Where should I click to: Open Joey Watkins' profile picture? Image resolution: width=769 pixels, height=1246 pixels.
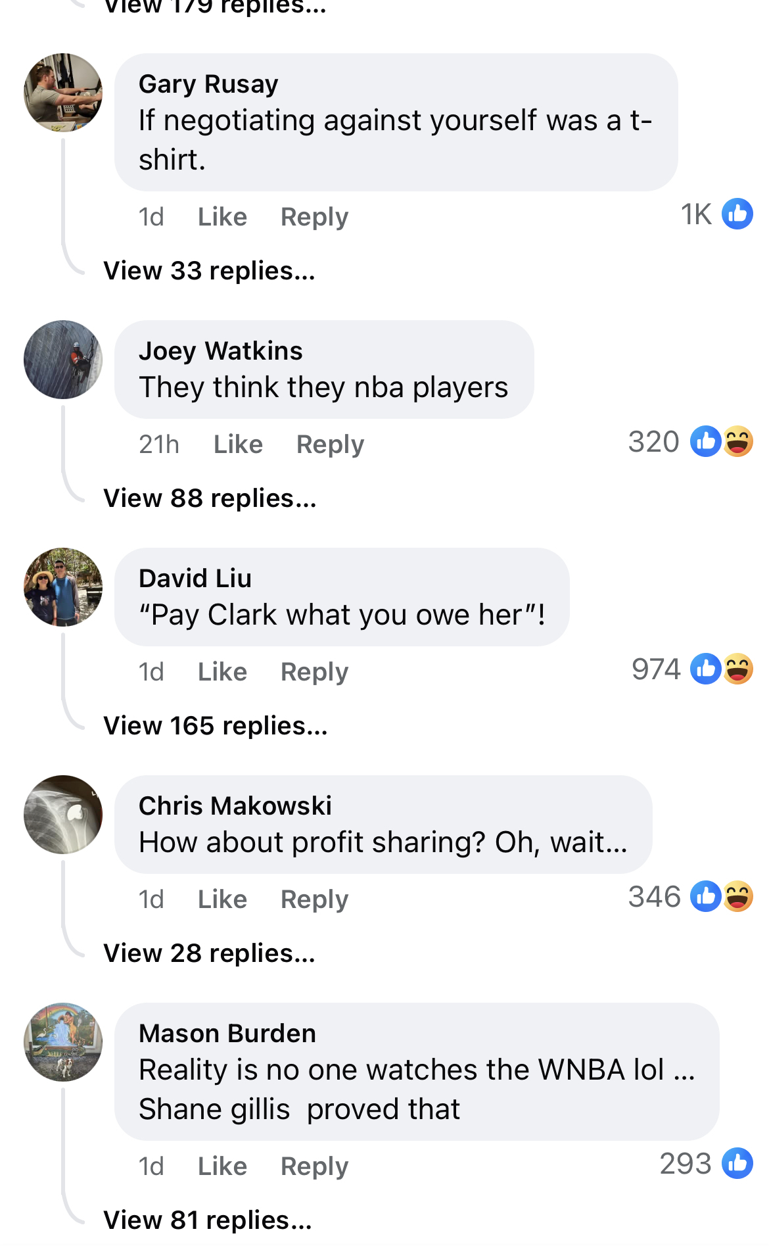coord(63,360)
